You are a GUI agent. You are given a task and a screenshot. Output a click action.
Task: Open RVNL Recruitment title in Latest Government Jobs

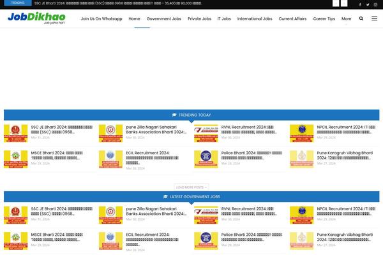249,211
